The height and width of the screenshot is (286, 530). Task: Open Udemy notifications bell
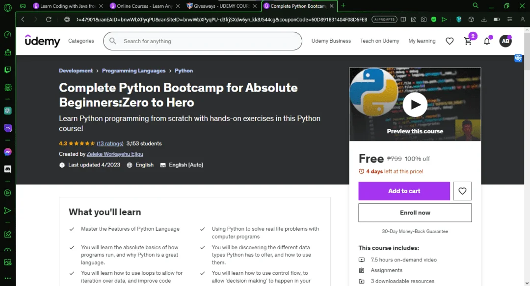[487, 41]
